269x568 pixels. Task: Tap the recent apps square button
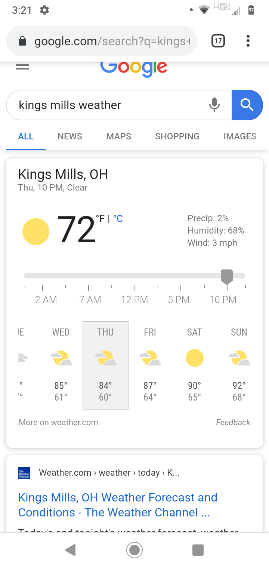click(x=198, y=550)
